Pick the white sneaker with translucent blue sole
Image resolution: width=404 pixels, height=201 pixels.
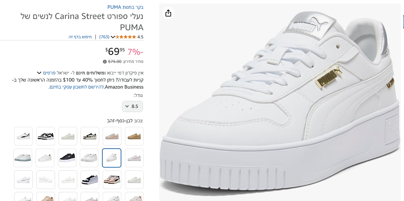point(23,158)
